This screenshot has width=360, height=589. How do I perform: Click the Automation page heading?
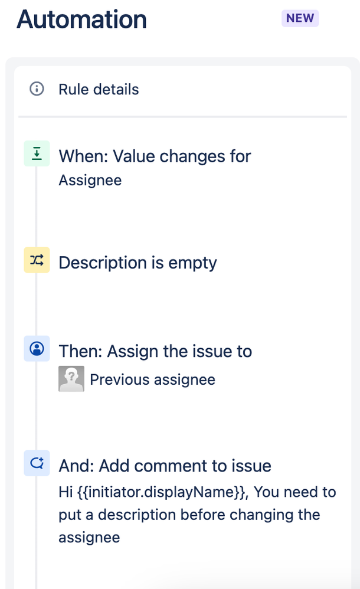[x=82, y=19]
